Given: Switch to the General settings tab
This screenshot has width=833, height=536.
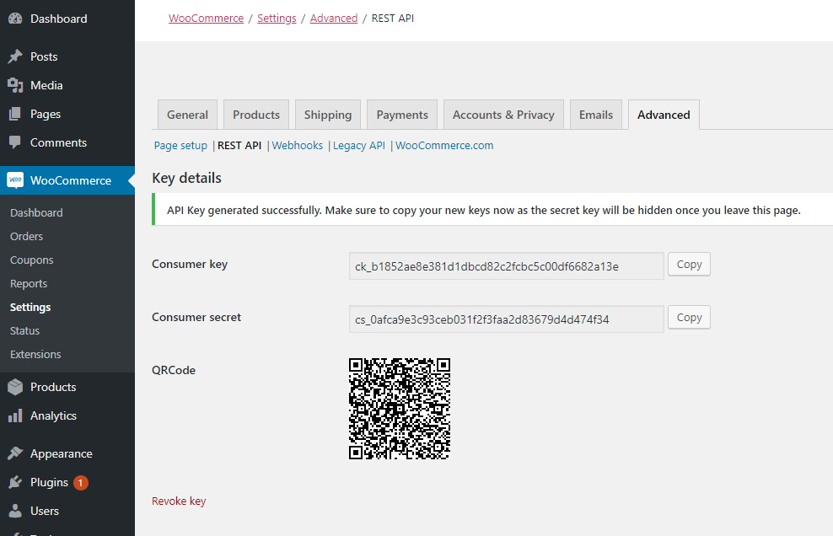Looking at the screenshot, I should pyautogui.click(x=187, y=115).
